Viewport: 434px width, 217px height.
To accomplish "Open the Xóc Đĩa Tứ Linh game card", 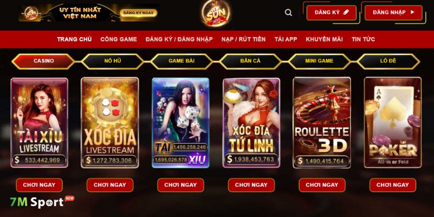I will [251, 123].
